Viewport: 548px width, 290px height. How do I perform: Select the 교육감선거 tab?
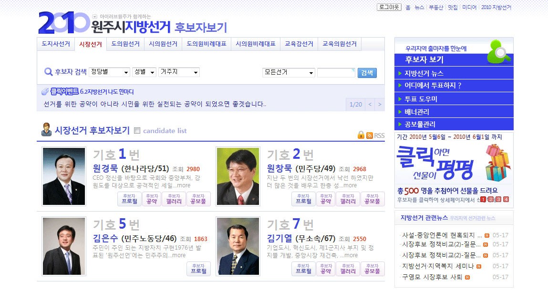299,44
